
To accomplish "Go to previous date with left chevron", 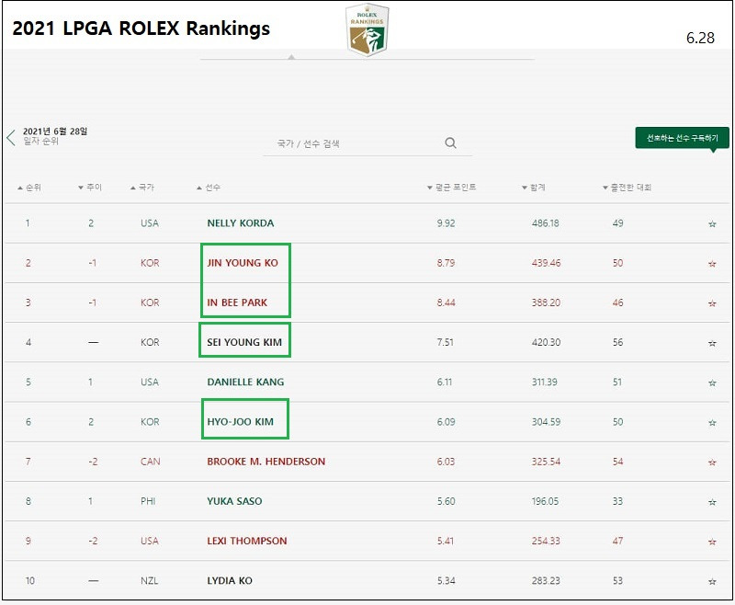I will pyautogui.click(x=11, y=137).
